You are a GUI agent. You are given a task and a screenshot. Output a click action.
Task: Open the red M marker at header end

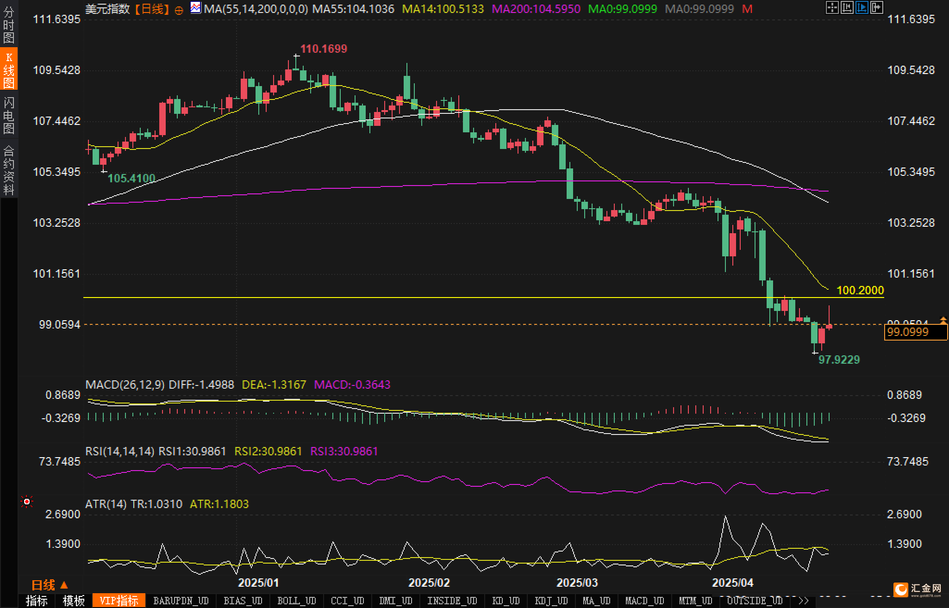[747, 9]
